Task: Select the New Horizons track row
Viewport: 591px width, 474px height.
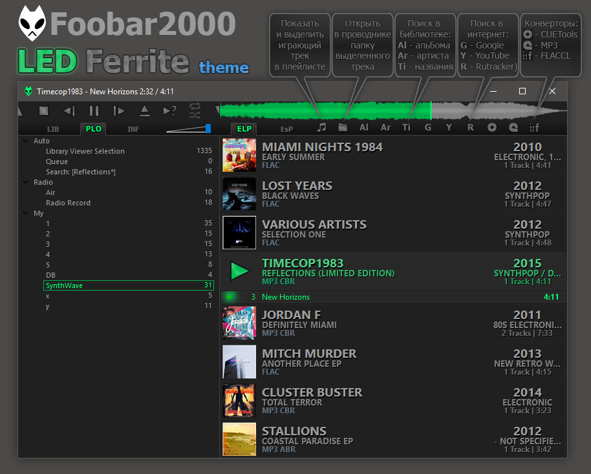Action: point(394,296)
